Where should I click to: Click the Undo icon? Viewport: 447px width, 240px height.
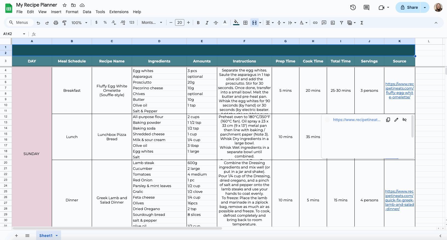(38, 23)
